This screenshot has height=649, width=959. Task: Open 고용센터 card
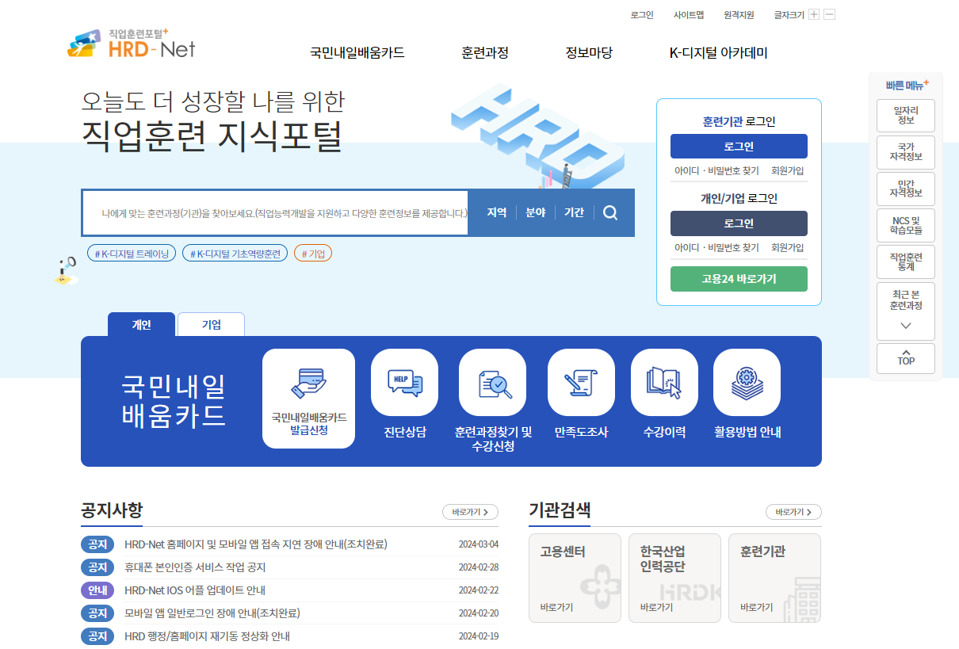[575, 578]
